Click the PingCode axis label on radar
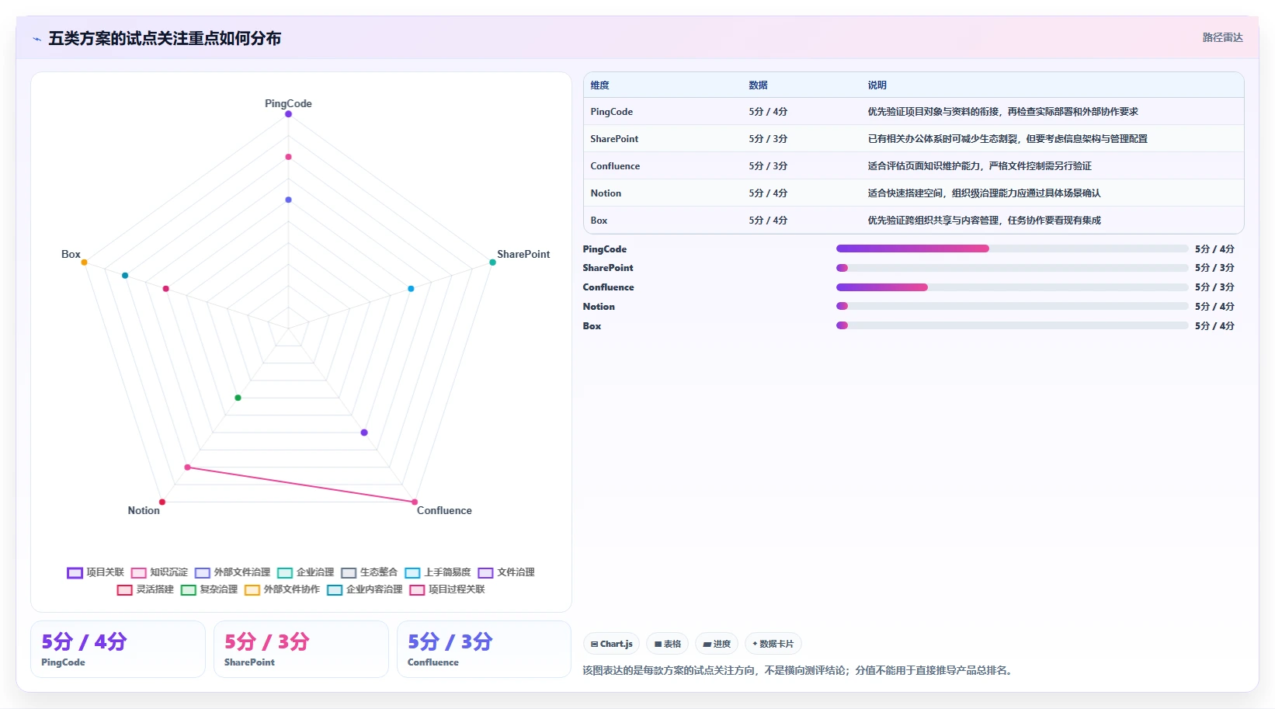 point(288,103)
